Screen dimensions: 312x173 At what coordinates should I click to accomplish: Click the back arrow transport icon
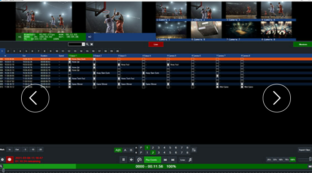(x=131, y=159)
